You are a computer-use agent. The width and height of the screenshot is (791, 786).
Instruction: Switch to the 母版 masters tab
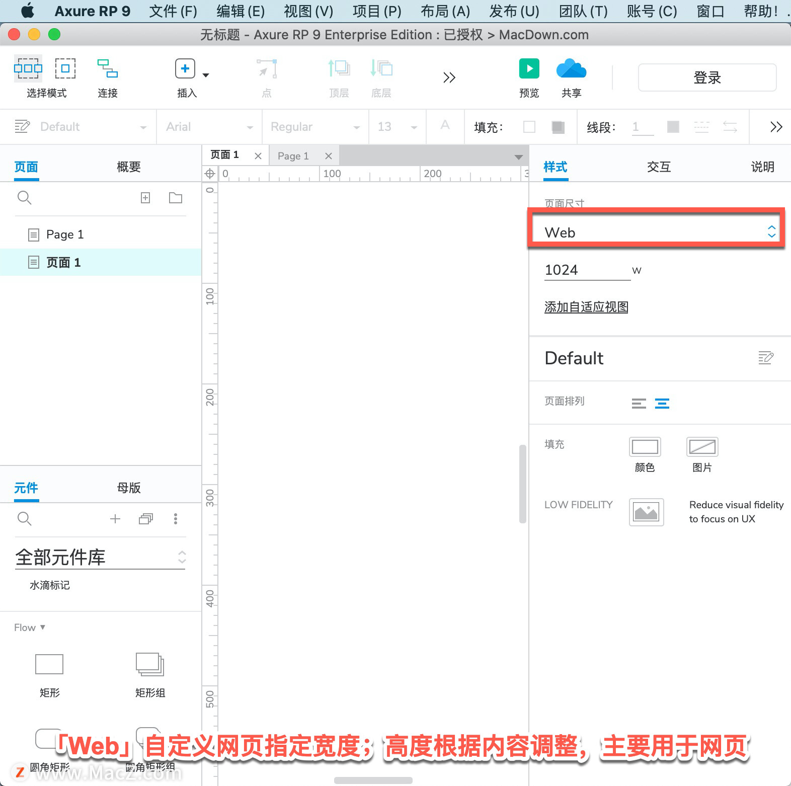129,488
